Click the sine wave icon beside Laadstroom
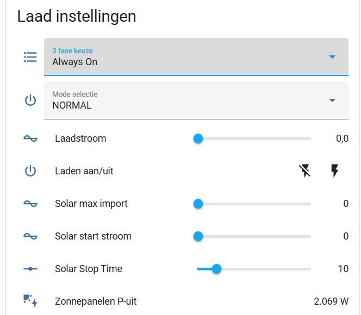361x315 pixels. pyautogui.click(x=30, y=138)
